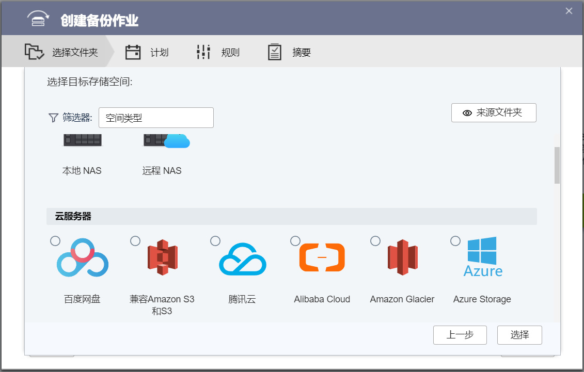Click the 本地 NAS label

(82, 171)
